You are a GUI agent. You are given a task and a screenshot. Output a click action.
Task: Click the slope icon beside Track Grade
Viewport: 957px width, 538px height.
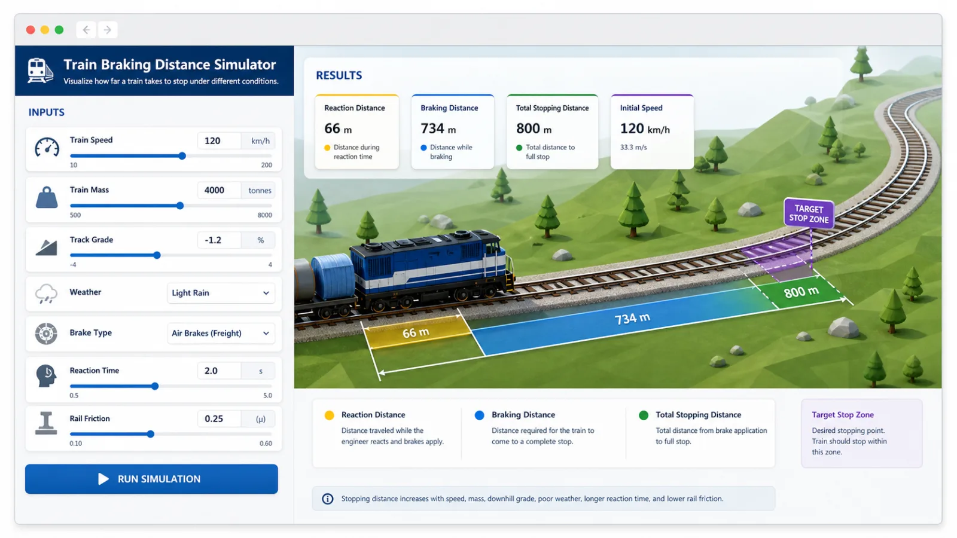[x=46, y=247]
